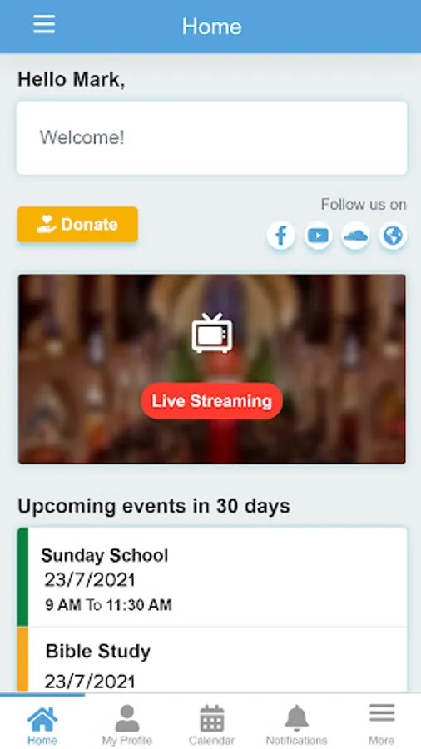This screenshot has width=421, height=749.
Task: Open the hamburger menu in the header
Action: (44, 24)
